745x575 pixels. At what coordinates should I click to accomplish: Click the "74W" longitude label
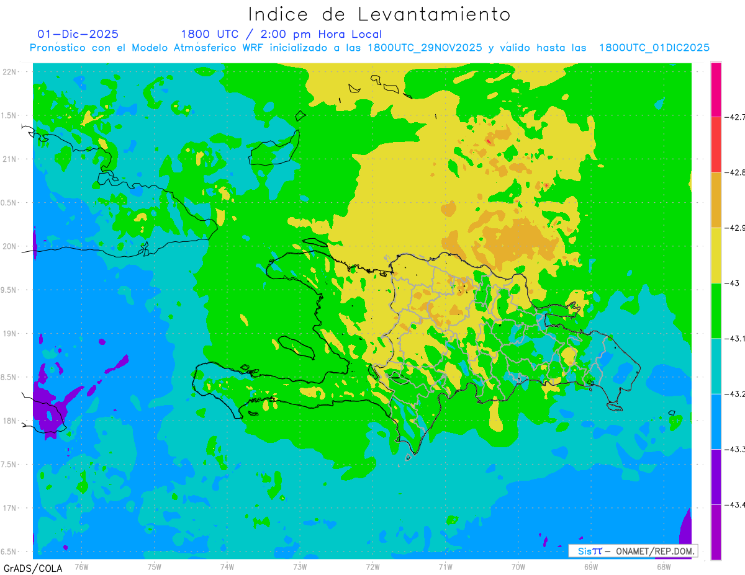[227, 566]
